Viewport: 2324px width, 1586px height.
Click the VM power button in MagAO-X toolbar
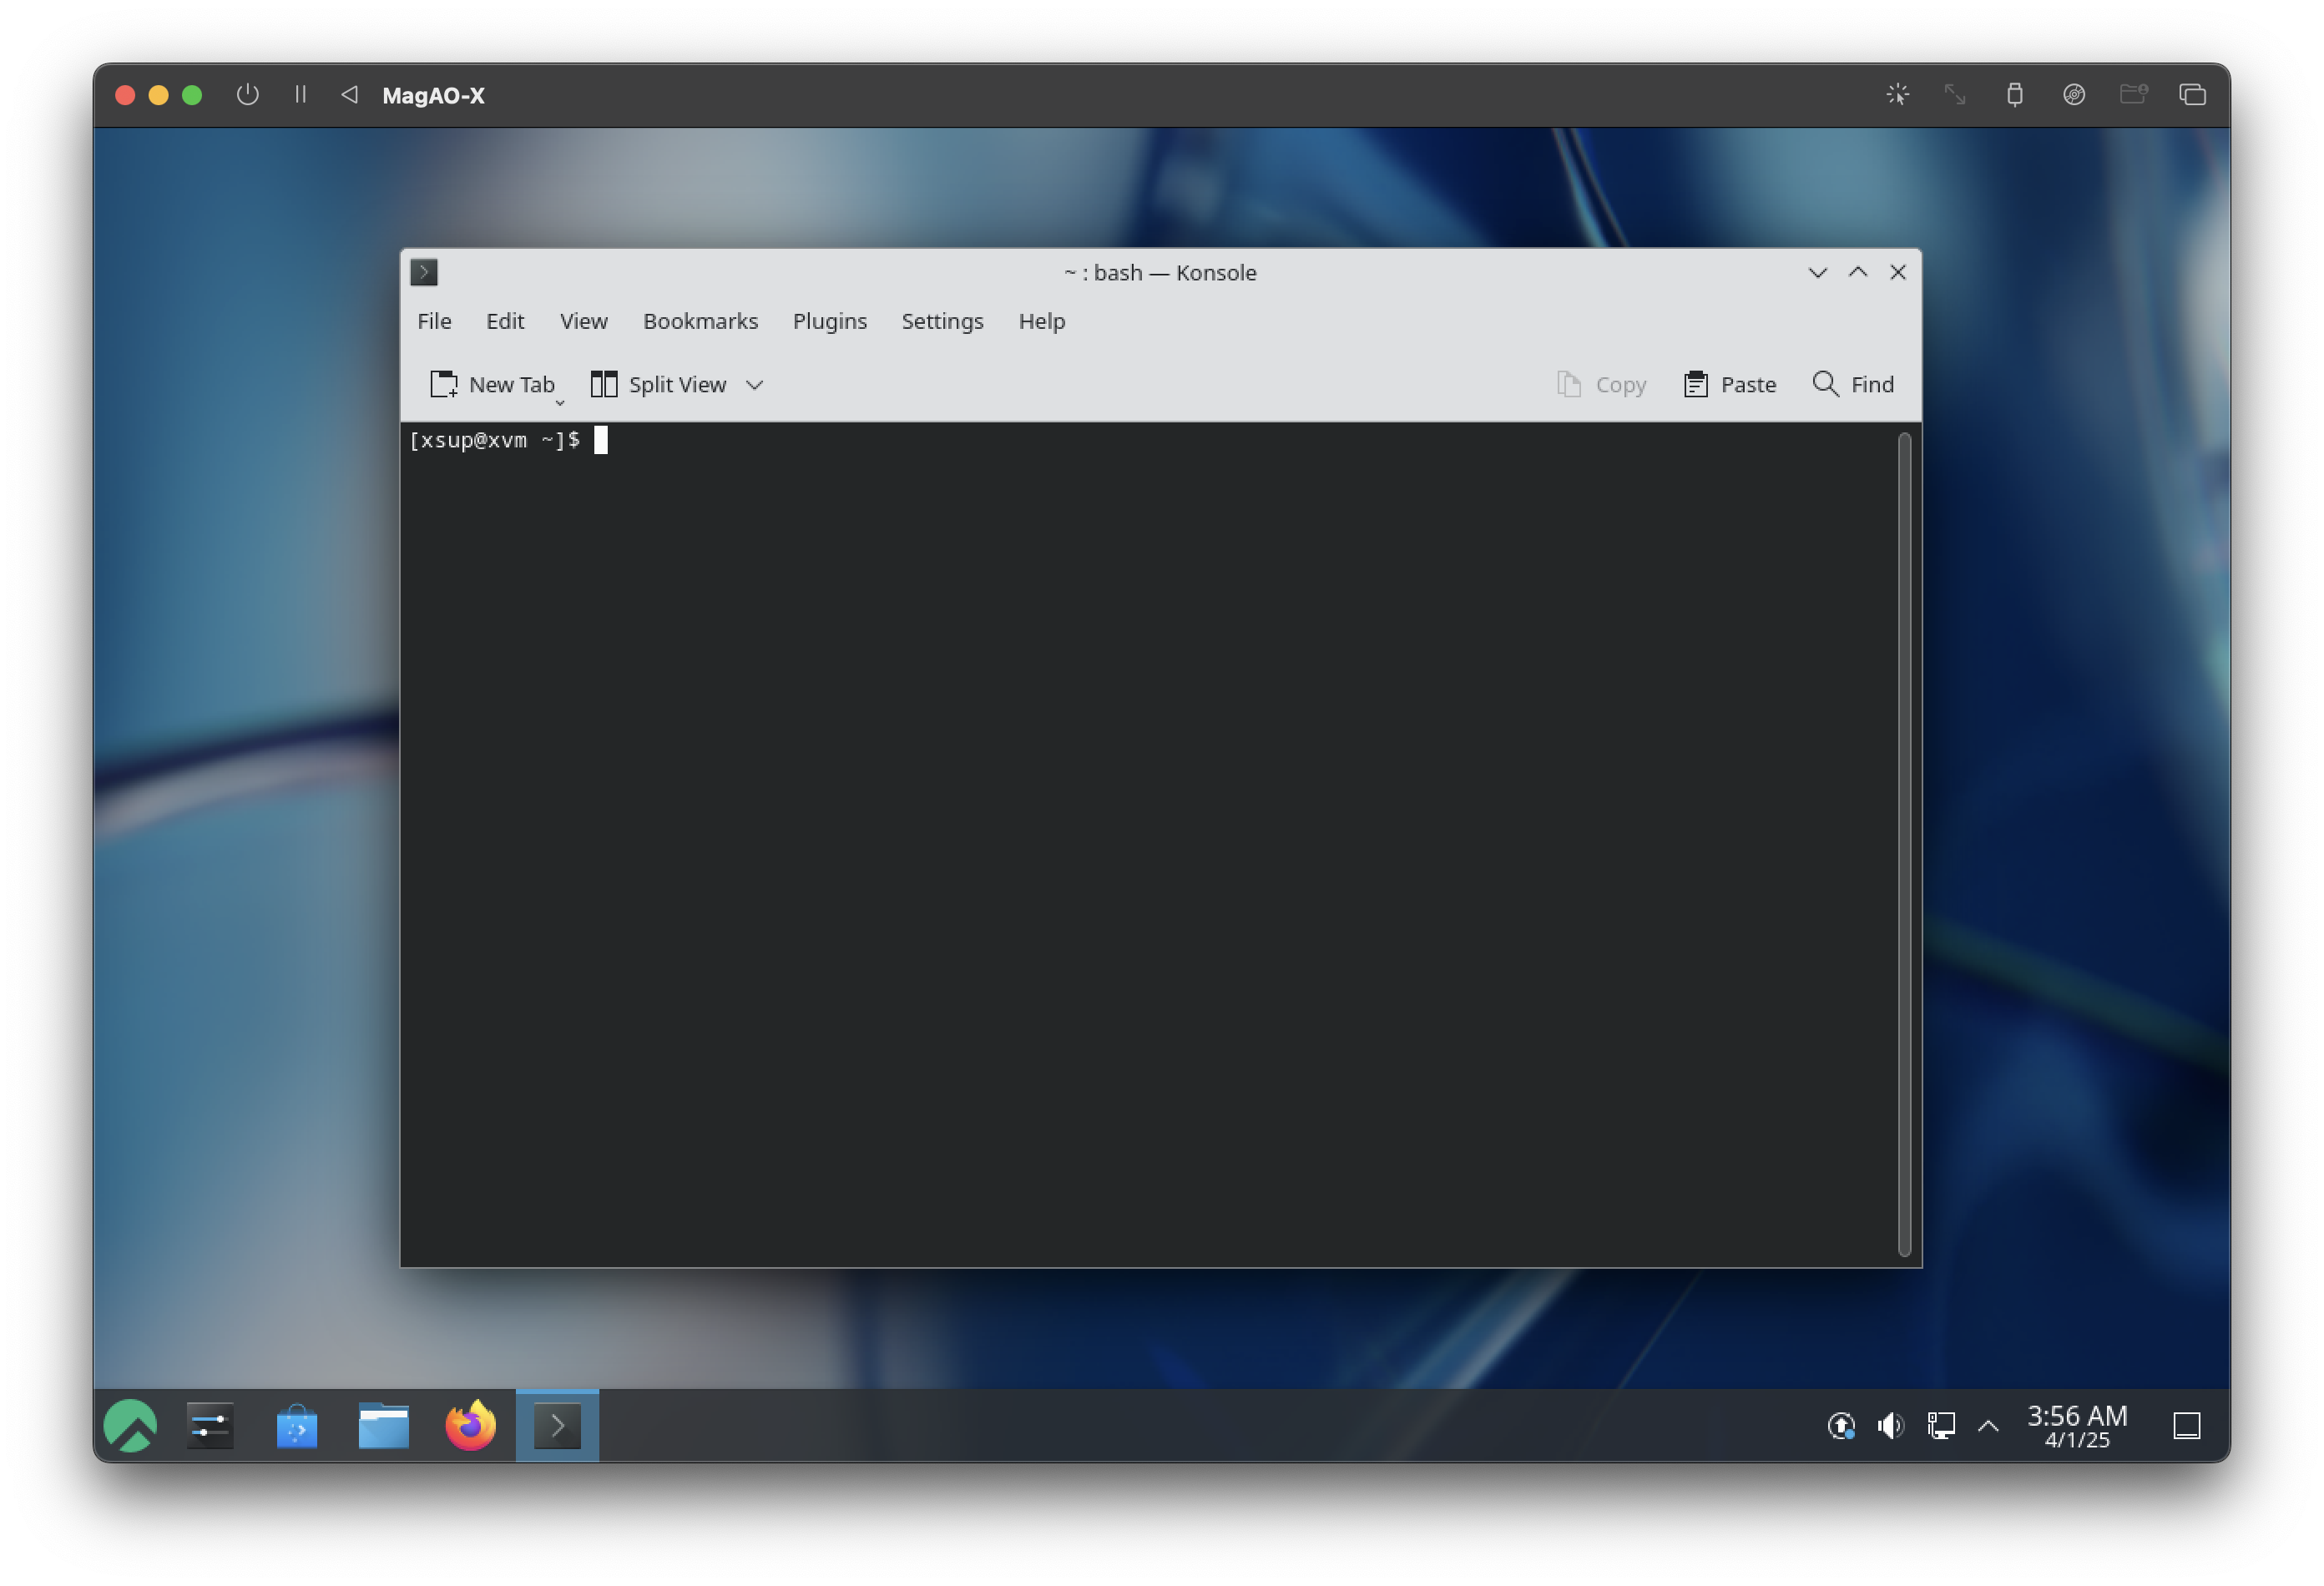coord(247,94)
